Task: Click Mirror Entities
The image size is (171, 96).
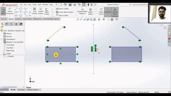Action: pyautogui.click(x=62, y=9)
